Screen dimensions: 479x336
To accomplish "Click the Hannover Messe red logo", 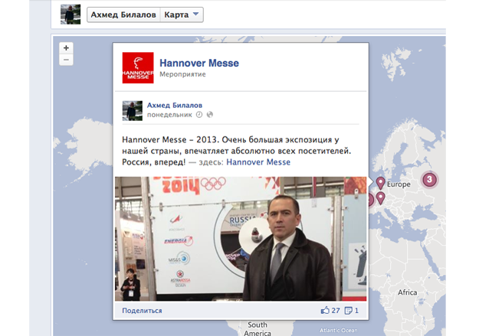I will pyautogui.click(x=138, y=68).
